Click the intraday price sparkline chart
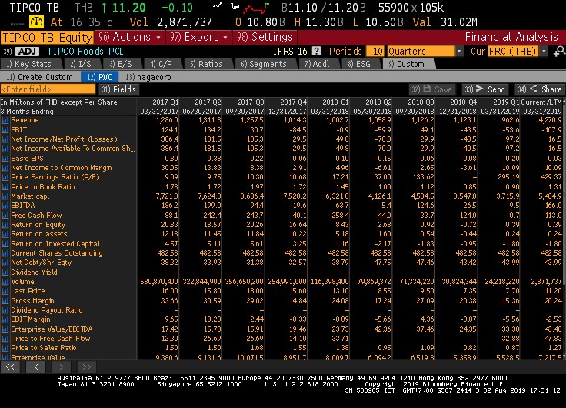This screenshot has width=566, height=408. (241, 7)
